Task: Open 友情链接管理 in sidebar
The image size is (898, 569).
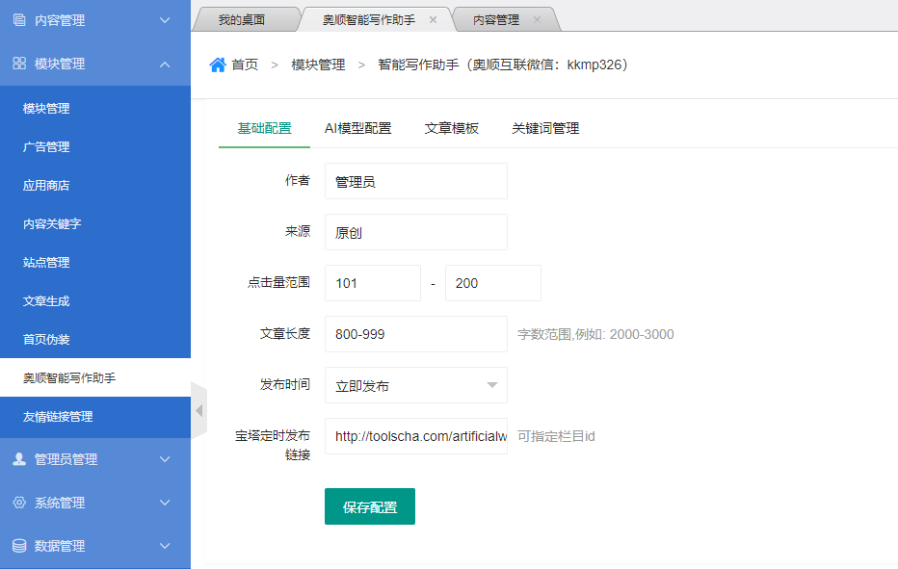Action: coord(58,417)
